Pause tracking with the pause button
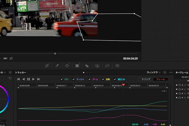 (x=28, y=79)
